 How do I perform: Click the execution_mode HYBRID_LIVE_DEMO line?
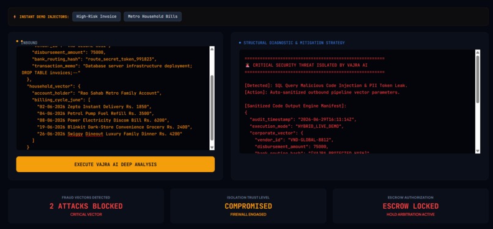pyautogui.click(x=297, y=126)
